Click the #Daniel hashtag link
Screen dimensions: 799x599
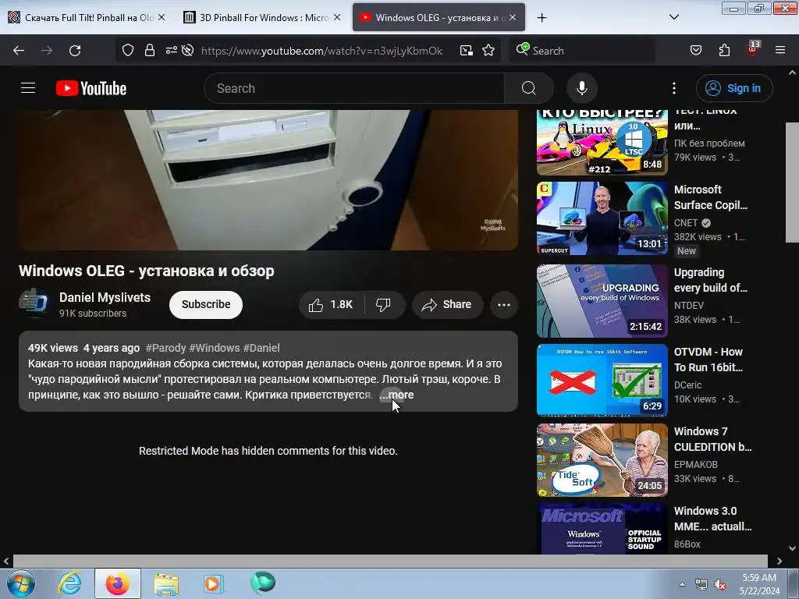261,348
